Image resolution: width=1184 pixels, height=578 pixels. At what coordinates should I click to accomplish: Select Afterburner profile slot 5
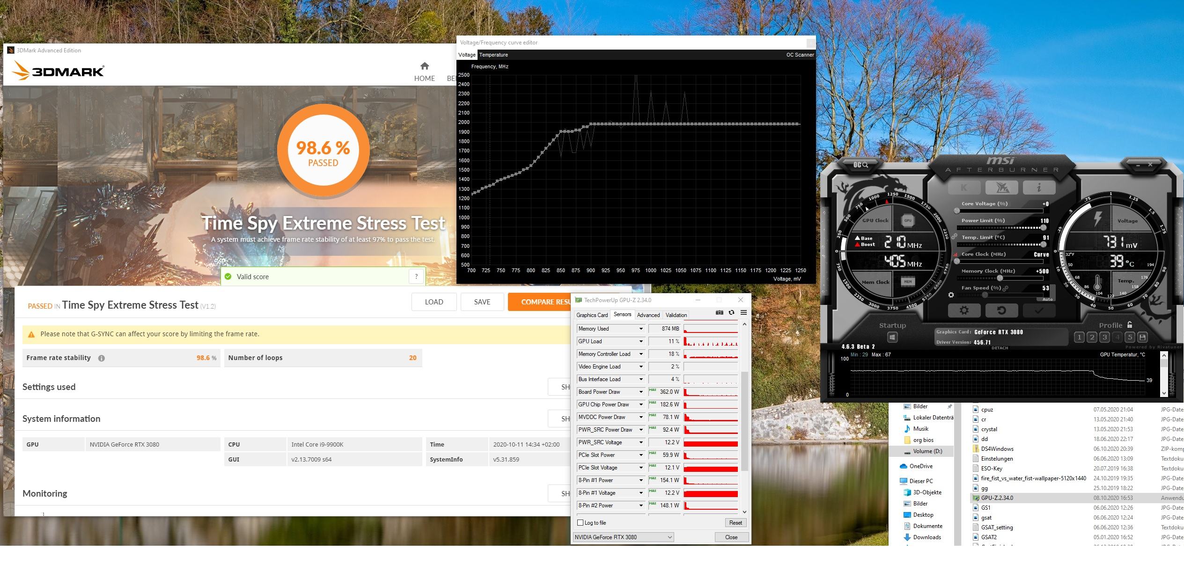1130,337
